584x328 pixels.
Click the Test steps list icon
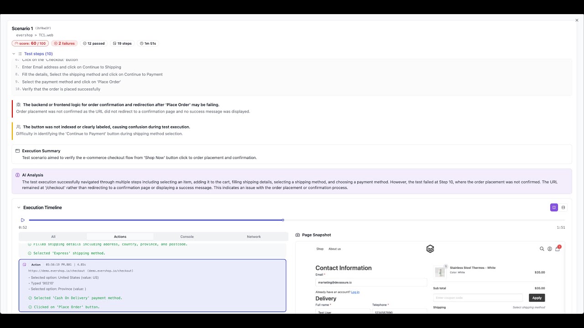(x=20, y=54)
